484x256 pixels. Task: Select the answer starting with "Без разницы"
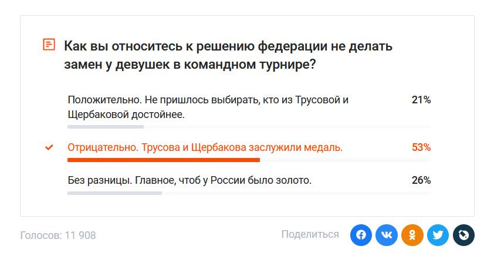[189, 180]
